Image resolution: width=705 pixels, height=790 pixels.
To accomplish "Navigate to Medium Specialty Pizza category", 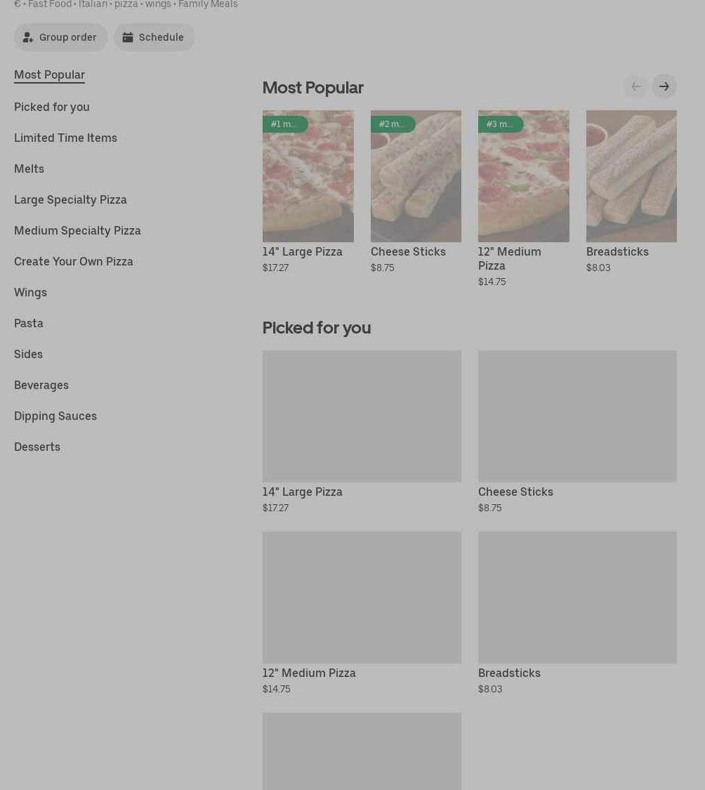I will 77,230.
